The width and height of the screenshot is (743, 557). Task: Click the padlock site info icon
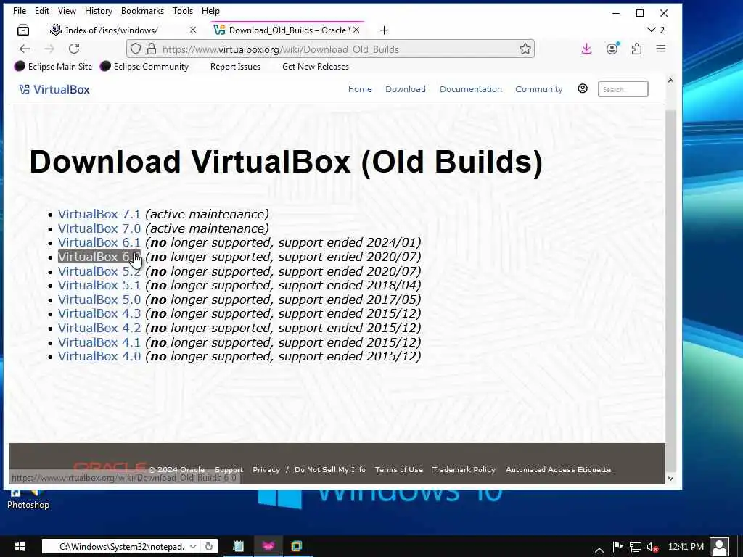pos(152,49)
